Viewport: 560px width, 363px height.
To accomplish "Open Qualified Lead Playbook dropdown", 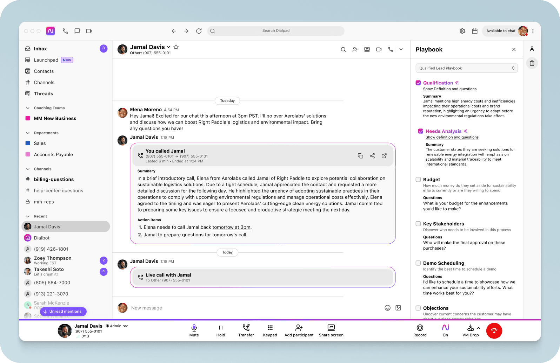I will point(466,68).
